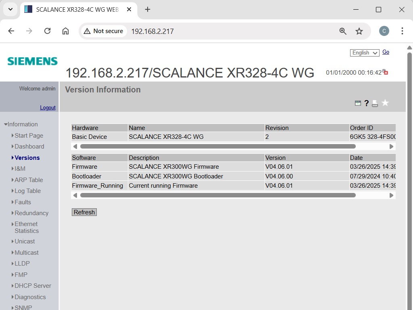Open the LED simulation panel icon
The image size is (413, 310).
tap(358, 103)
